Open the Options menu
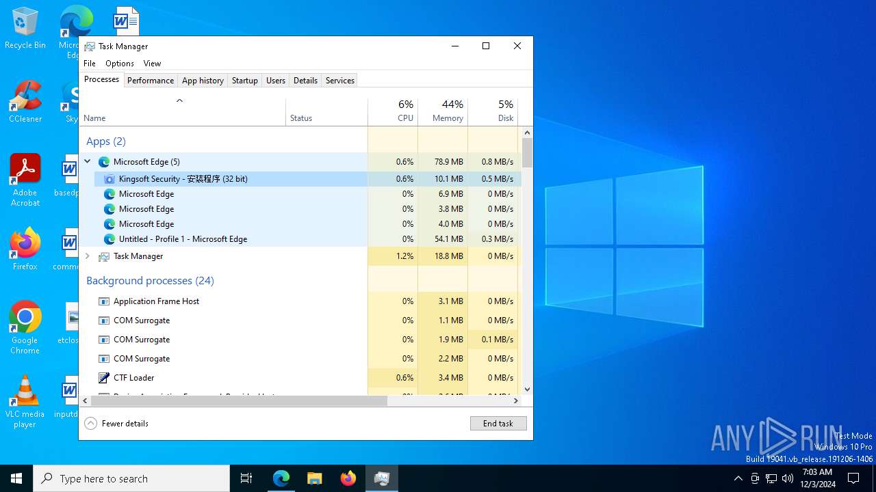876x492 pixels. tap(120, 64)
